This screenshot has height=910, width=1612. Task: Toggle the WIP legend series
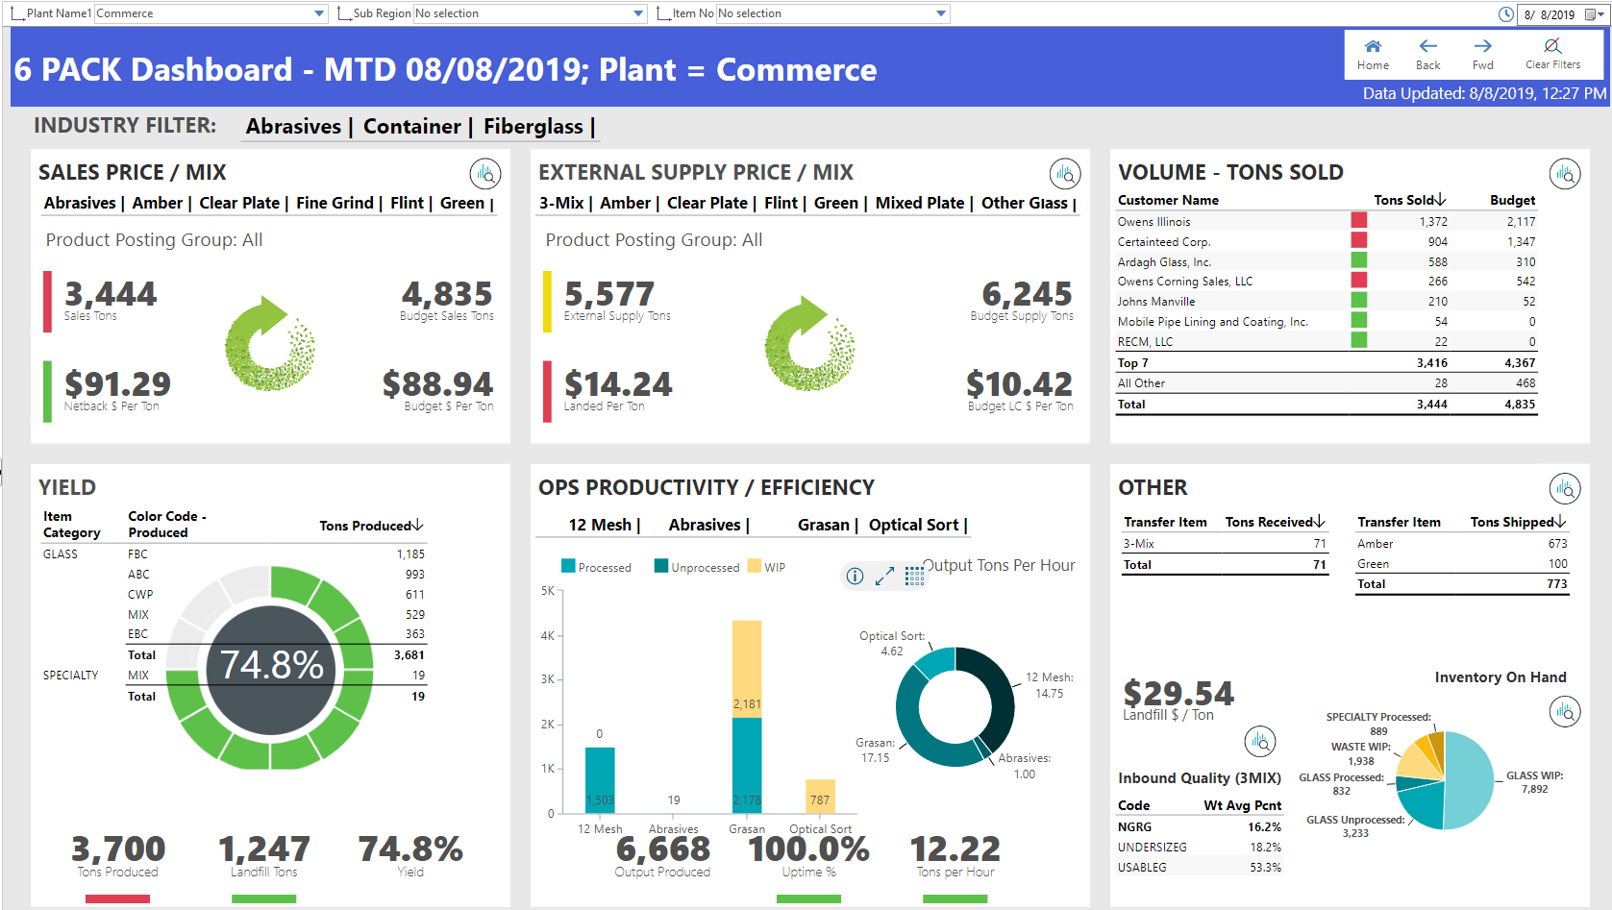coord(767,567)
